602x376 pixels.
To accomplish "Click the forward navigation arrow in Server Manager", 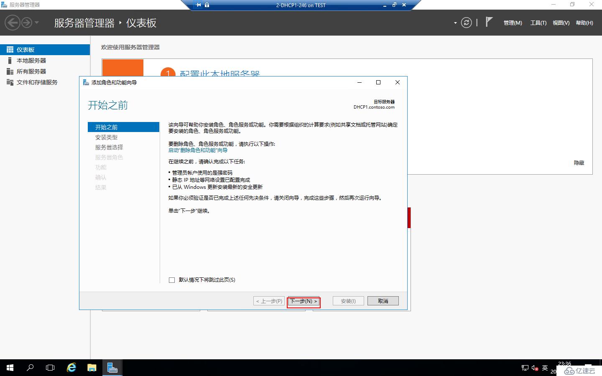I will [27, 23].
